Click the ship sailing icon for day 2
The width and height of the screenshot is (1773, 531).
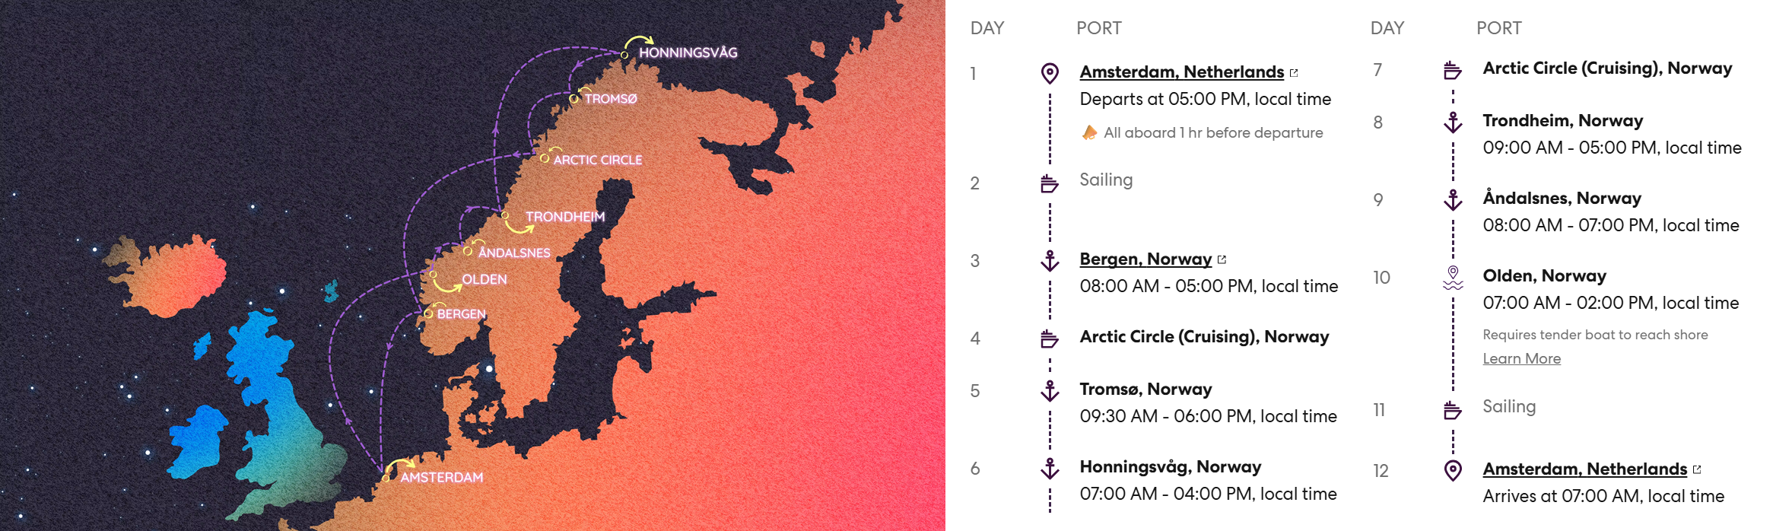point(1050,183)
